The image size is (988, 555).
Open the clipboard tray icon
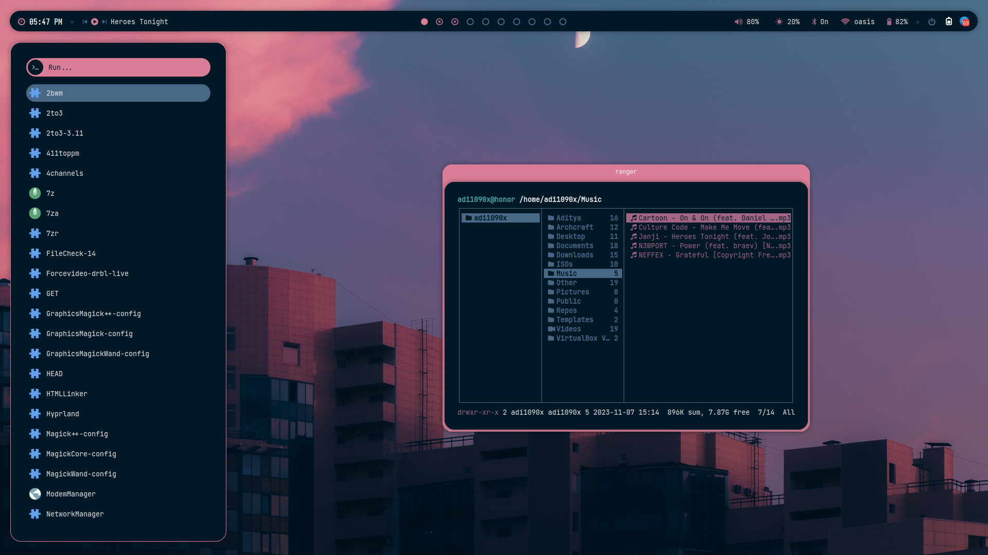pos(949,22)
